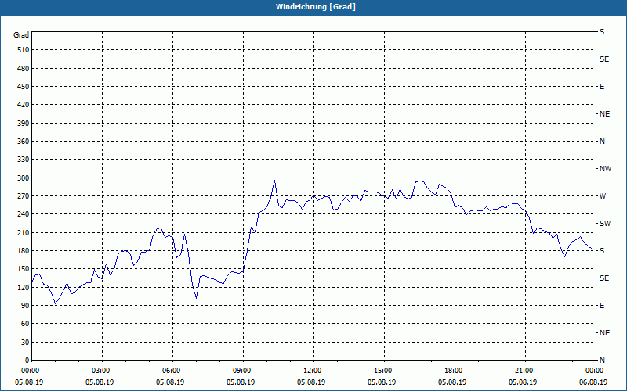Viewport: 627px width, 391px height.
Task: Click the 03:00 time axis label
Action: pos(100,371)
